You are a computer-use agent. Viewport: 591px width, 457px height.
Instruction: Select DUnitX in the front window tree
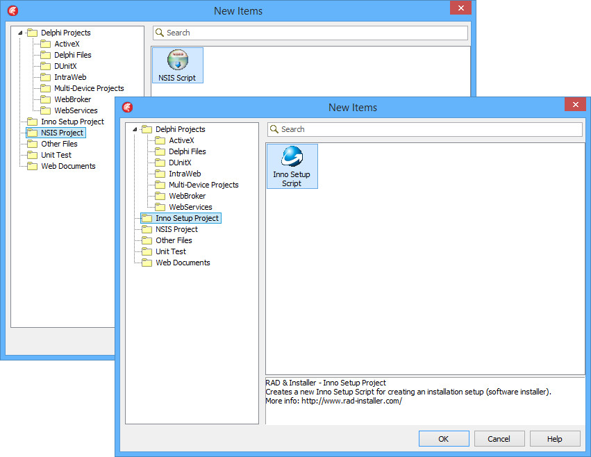tap(180, 163)
